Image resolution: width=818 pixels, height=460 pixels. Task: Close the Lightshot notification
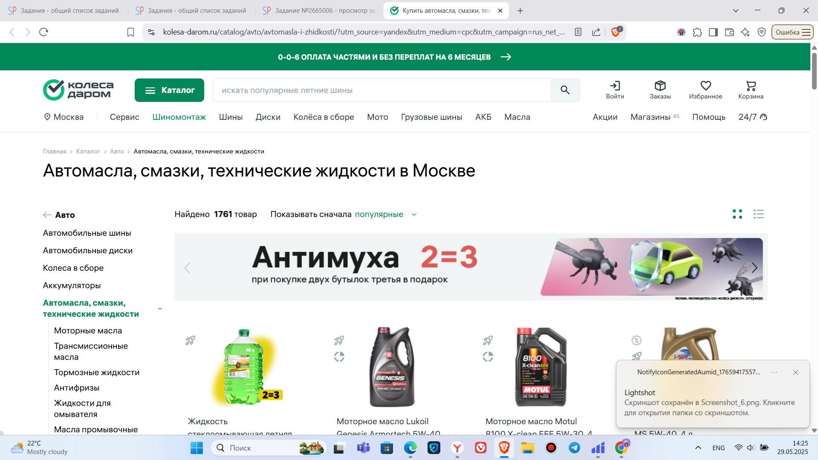click(x=795, y=372)
